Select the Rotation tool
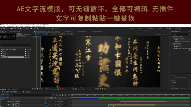 (x=9, y=29)
